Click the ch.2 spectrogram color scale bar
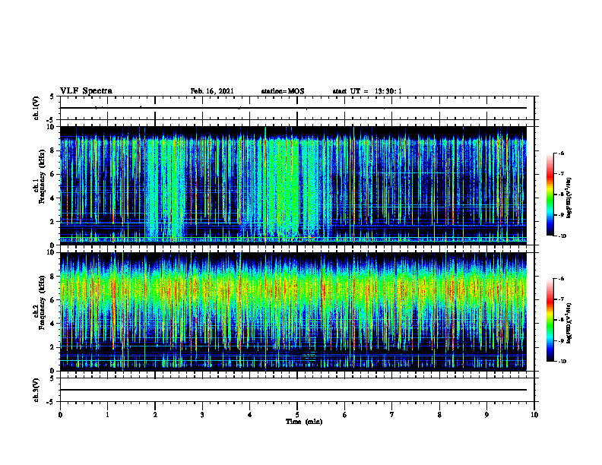The width and height of the screenshot is (602, 465). [550, 320]
